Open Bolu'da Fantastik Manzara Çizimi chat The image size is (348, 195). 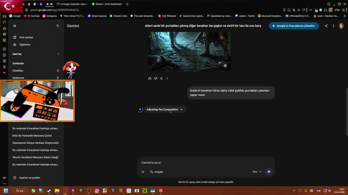(32, 135)
